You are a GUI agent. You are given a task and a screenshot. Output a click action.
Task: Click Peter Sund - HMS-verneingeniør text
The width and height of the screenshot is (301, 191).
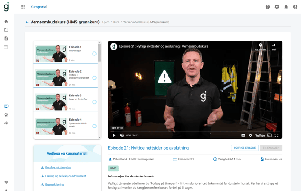pos(133,159)
